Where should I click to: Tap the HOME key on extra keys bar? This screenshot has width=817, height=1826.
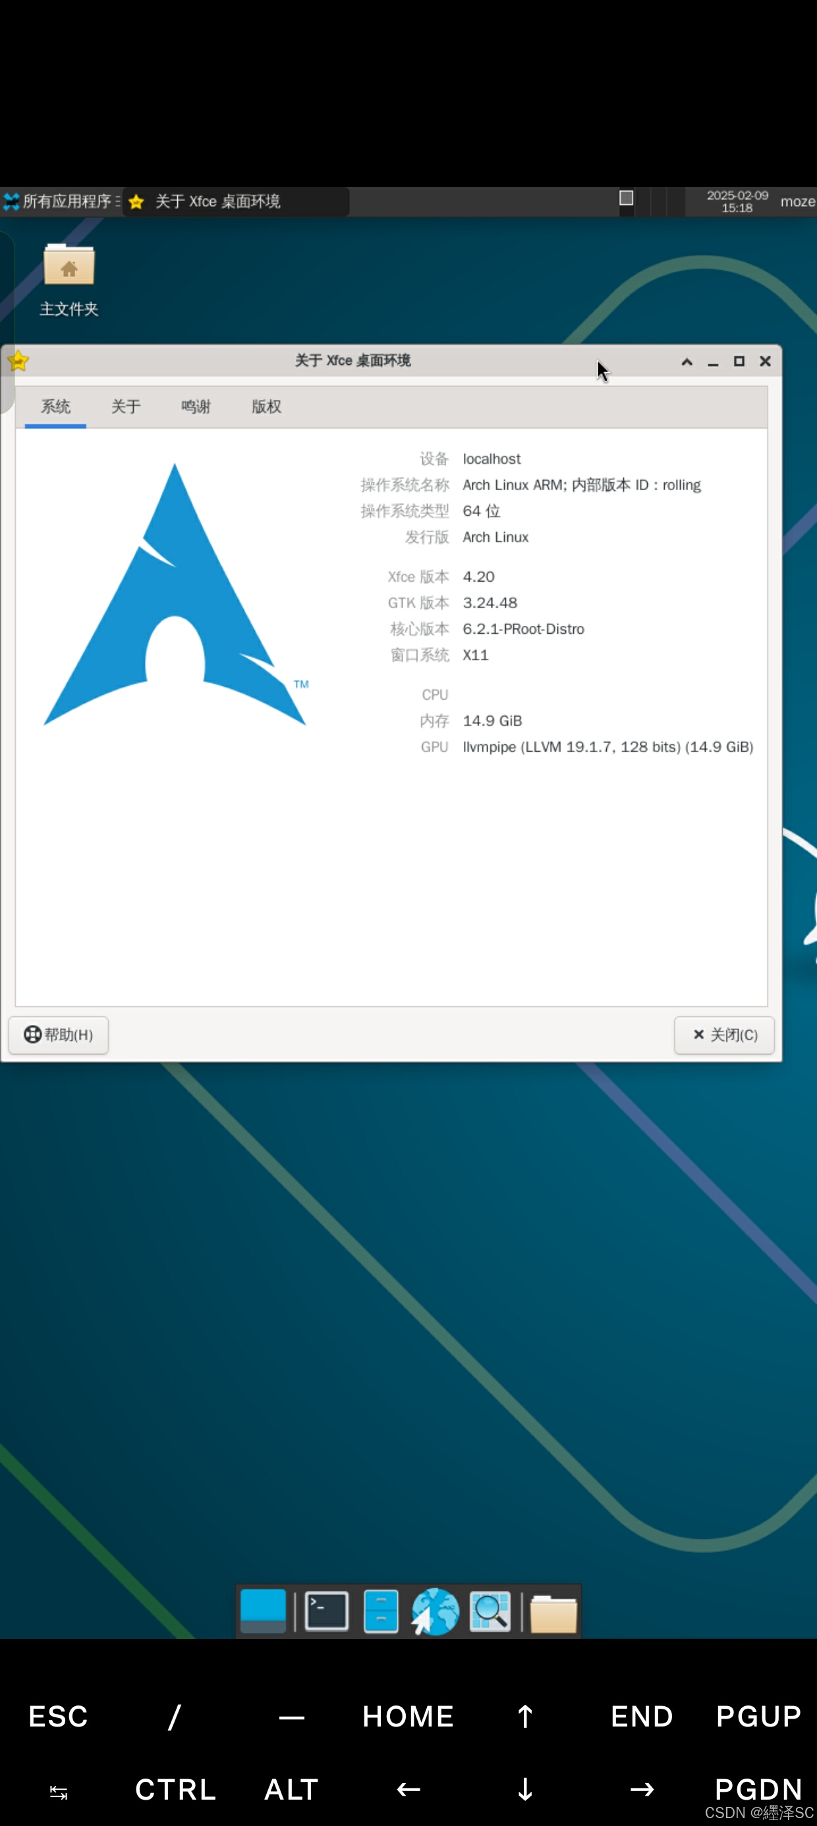[408, 1717]
